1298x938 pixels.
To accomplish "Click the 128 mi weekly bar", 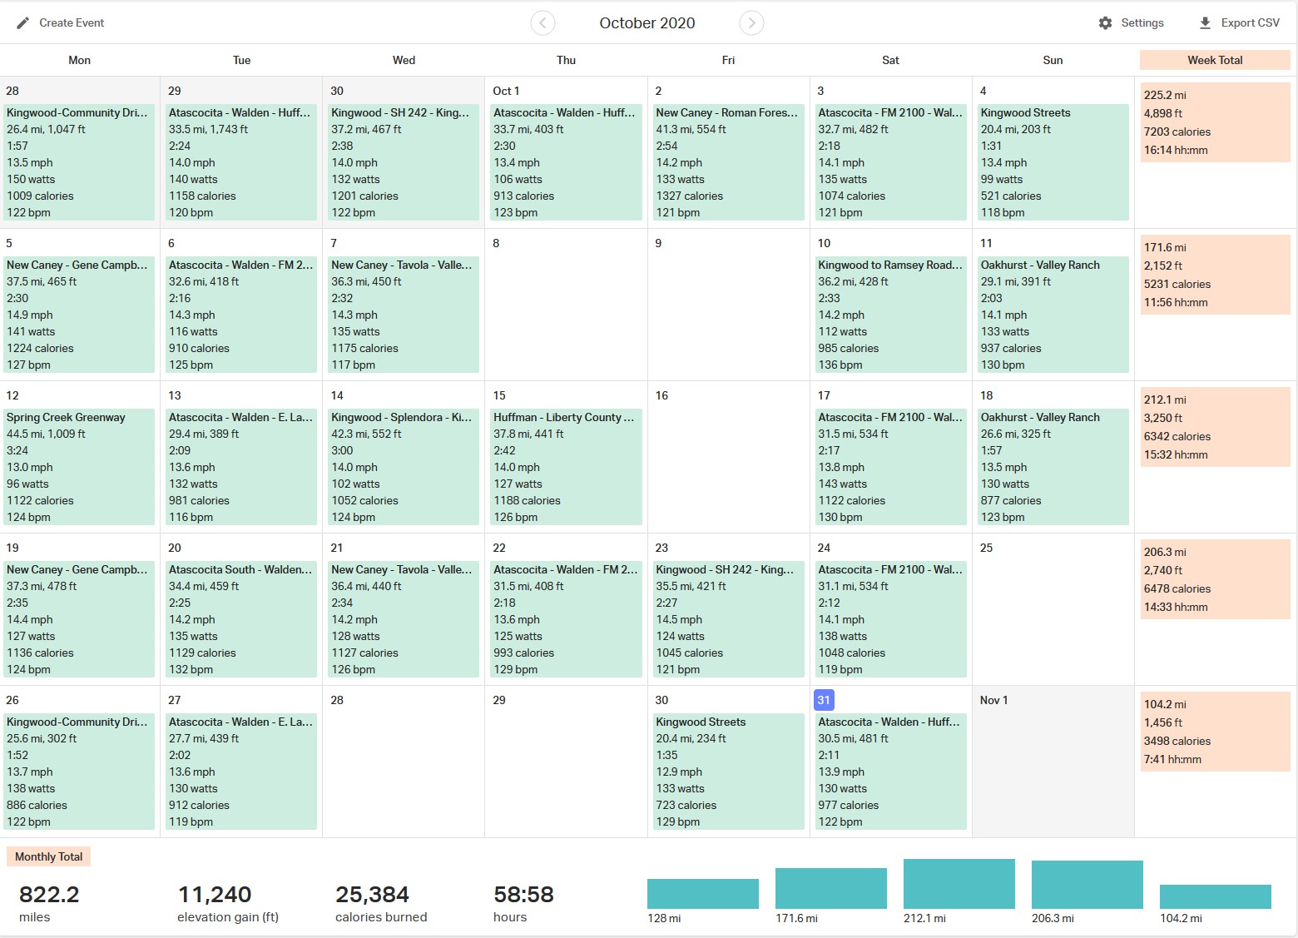I will coord(703,894).
